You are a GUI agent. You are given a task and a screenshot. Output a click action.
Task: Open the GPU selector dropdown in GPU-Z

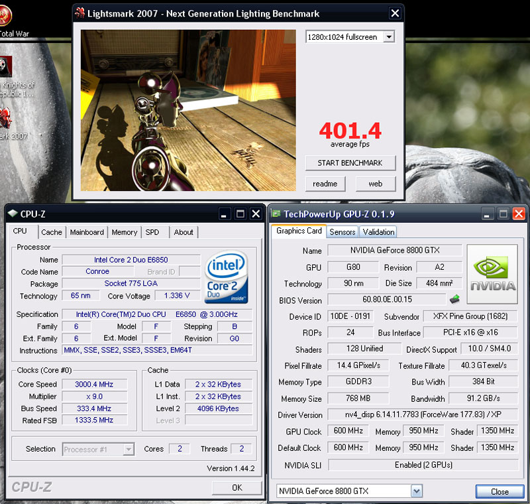pyautogui.click(x=417, y=491)
